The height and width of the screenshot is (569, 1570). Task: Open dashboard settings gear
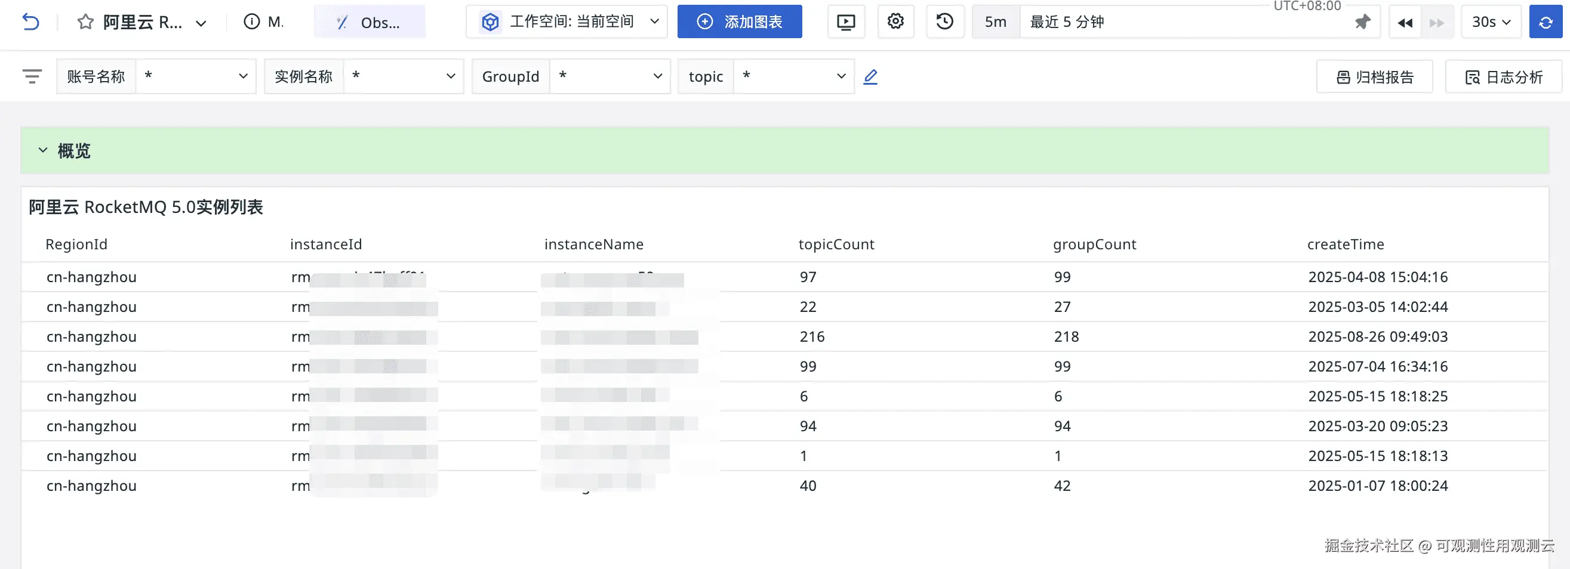(x=895, y=22)
